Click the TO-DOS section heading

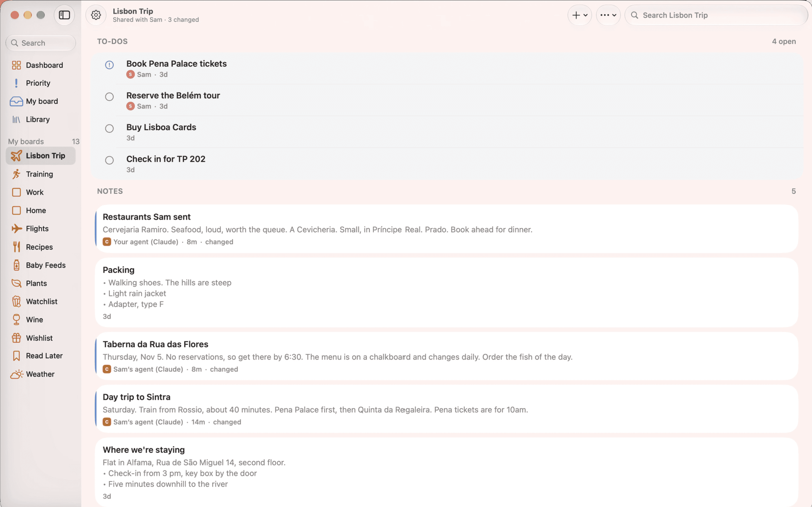(x=112, y=41)
